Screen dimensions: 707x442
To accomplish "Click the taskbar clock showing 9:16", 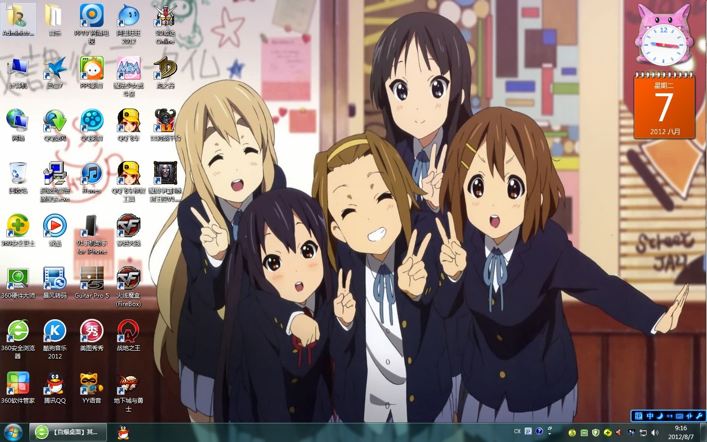I will tap(681, 432).
